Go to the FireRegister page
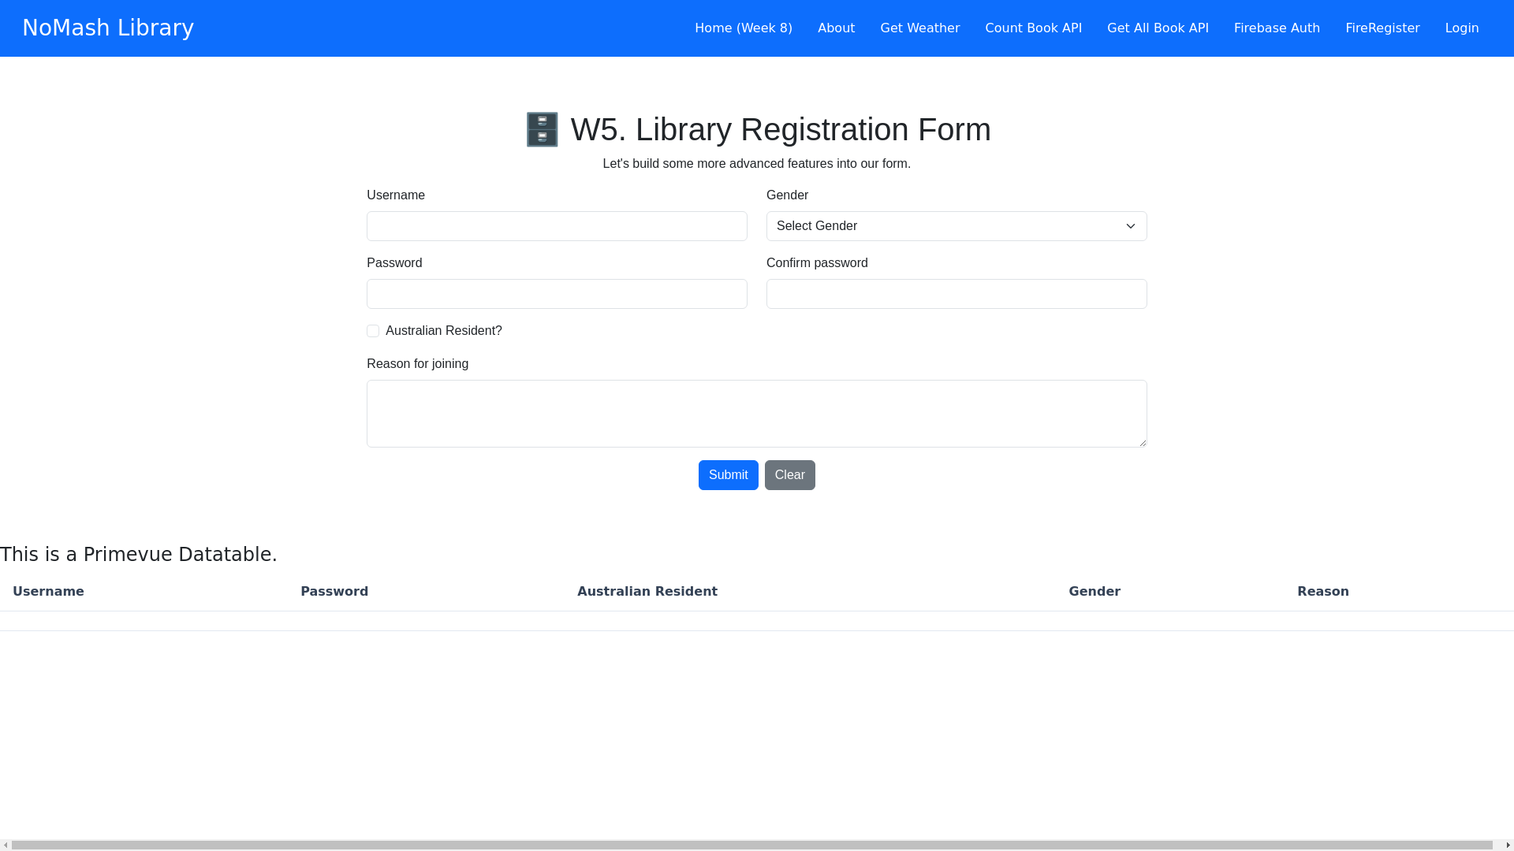This screenshot has width=1514, height=851. pyautogui.click(x=1382, y=28)
